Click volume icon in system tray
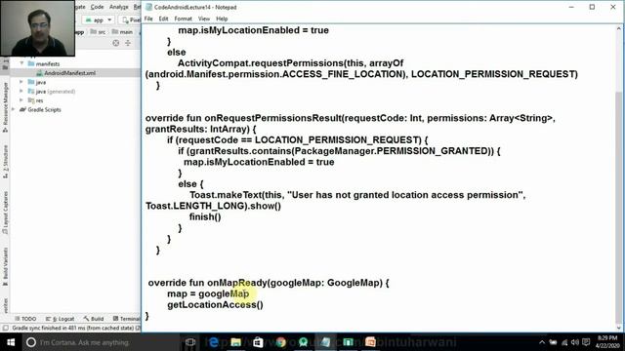Viewport: 625px width, 351px height. tap(574, 342)
